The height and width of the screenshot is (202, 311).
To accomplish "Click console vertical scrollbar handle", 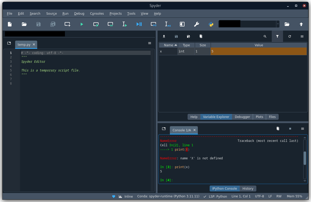I will point(305,158).
